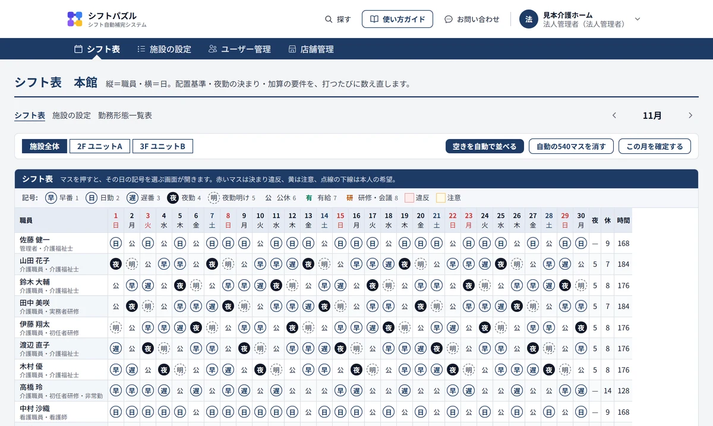Viewport: 713px width, 426px height.
Task: Open お問い合わせ contact link
Action: point(472,19)
